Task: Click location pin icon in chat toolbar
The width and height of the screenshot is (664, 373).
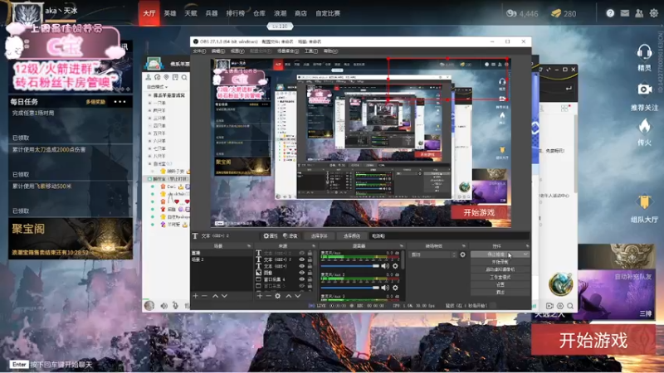Action: click(x=166, y=77)
